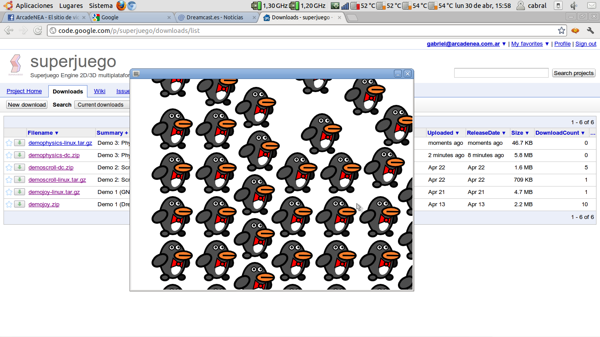The image size is (600, 337).
Task: Click the browser forward arrow
Action: point(23,30)
